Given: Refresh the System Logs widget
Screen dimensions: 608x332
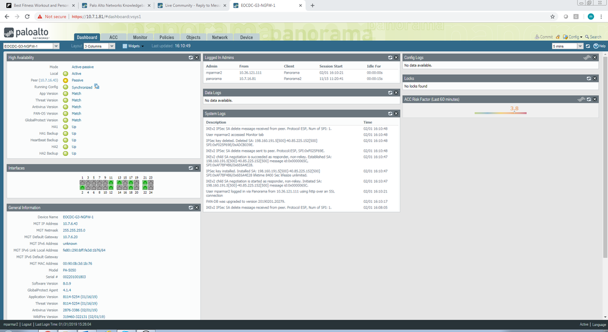Looking at the screenshot, I should (390, 114).
